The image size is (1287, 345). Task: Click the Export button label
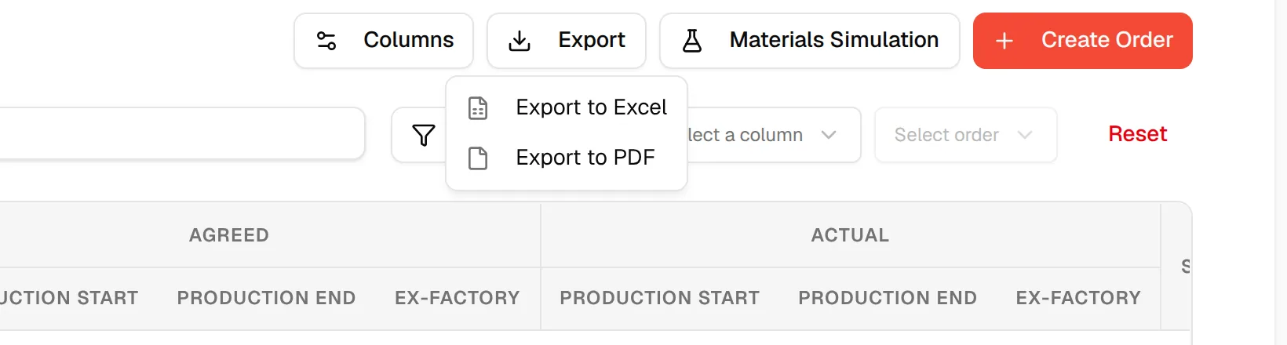(592, 40)
